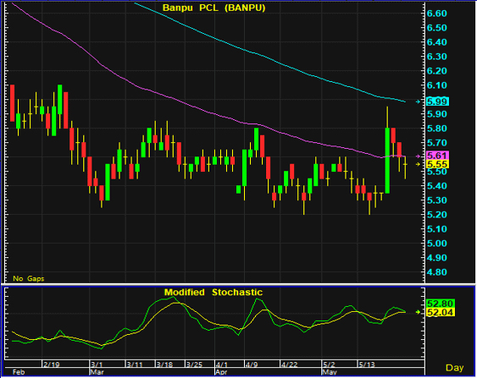This screenshot has width=477, height=378.
Task: Click the Apr month label on the axis
Action: tap(221, 372)
